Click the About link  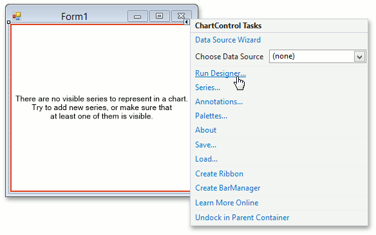[206, 130]
